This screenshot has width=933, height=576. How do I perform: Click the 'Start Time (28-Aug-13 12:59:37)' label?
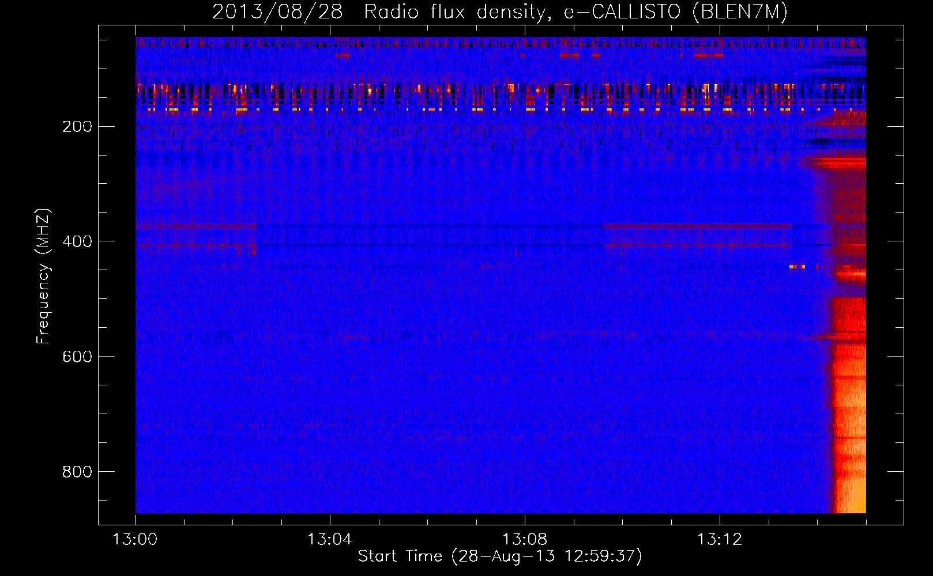click(x=500, y=556)
